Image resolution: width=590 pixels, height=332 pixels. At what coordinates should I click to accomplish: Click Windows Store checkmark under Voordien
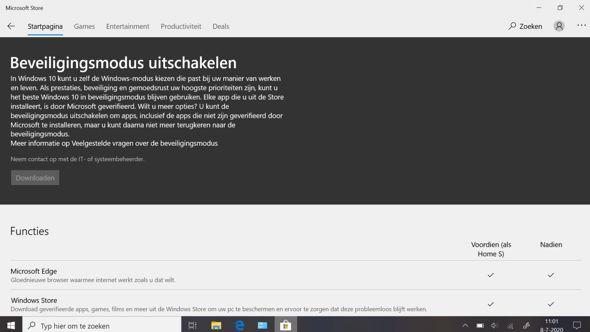(491, 304)
